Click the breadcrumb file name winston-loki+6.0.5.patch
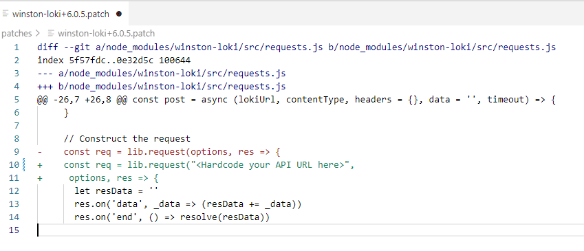Viewport: 584px width, 251px height. click(x=106, y=34)
